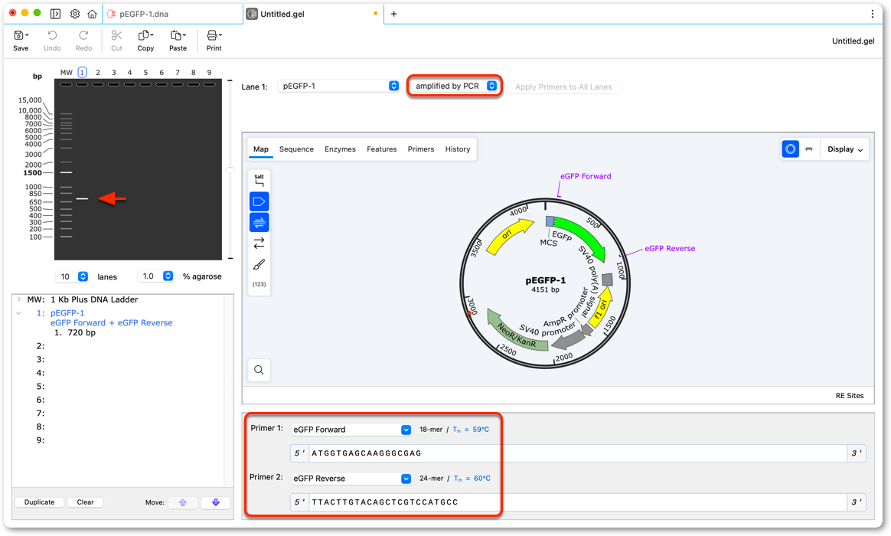Switch to the Features tab

point(381,149)
